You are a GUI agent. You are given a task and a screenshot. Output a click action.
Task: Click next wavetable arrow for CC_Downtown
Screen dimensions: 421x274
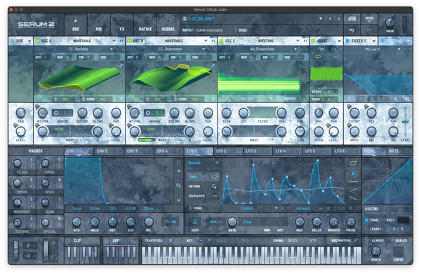coord(214,49)
